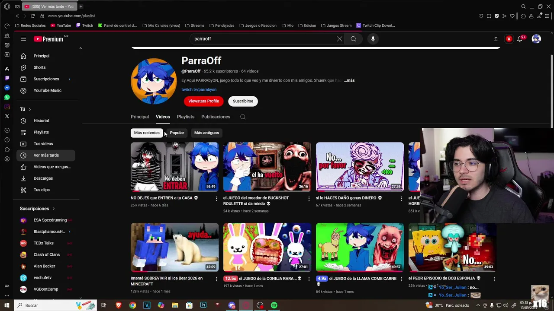The height and width of the screenshot is (311, 554).
Task: Select the Más recientes sort chip
Action: tap(147, 133)
